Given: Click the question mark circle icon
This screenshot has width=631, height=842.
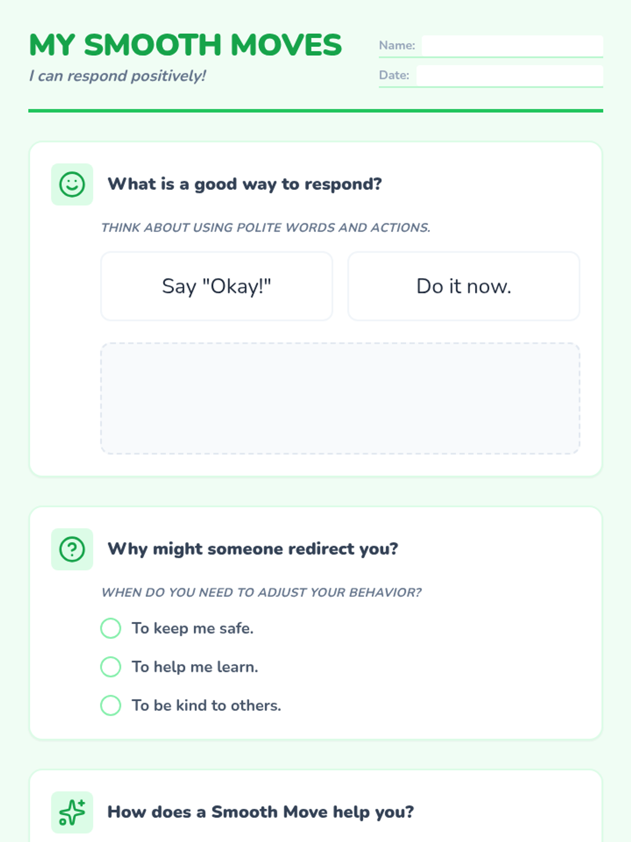Looking at the screenshot, I should tap(72, 549).
